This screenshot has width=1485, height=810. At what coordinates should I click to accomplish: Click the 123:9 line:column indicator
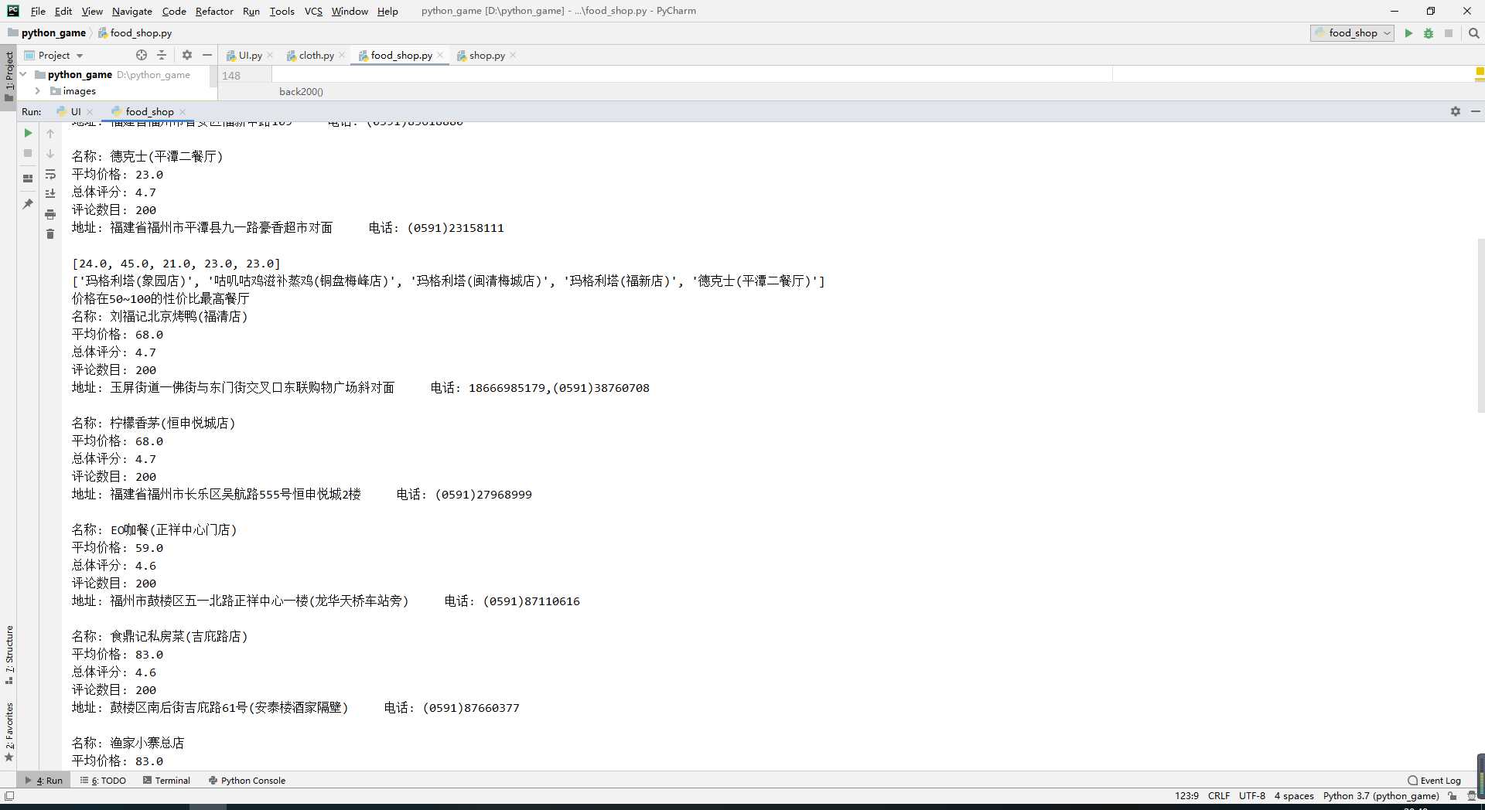pos(1186,796)
